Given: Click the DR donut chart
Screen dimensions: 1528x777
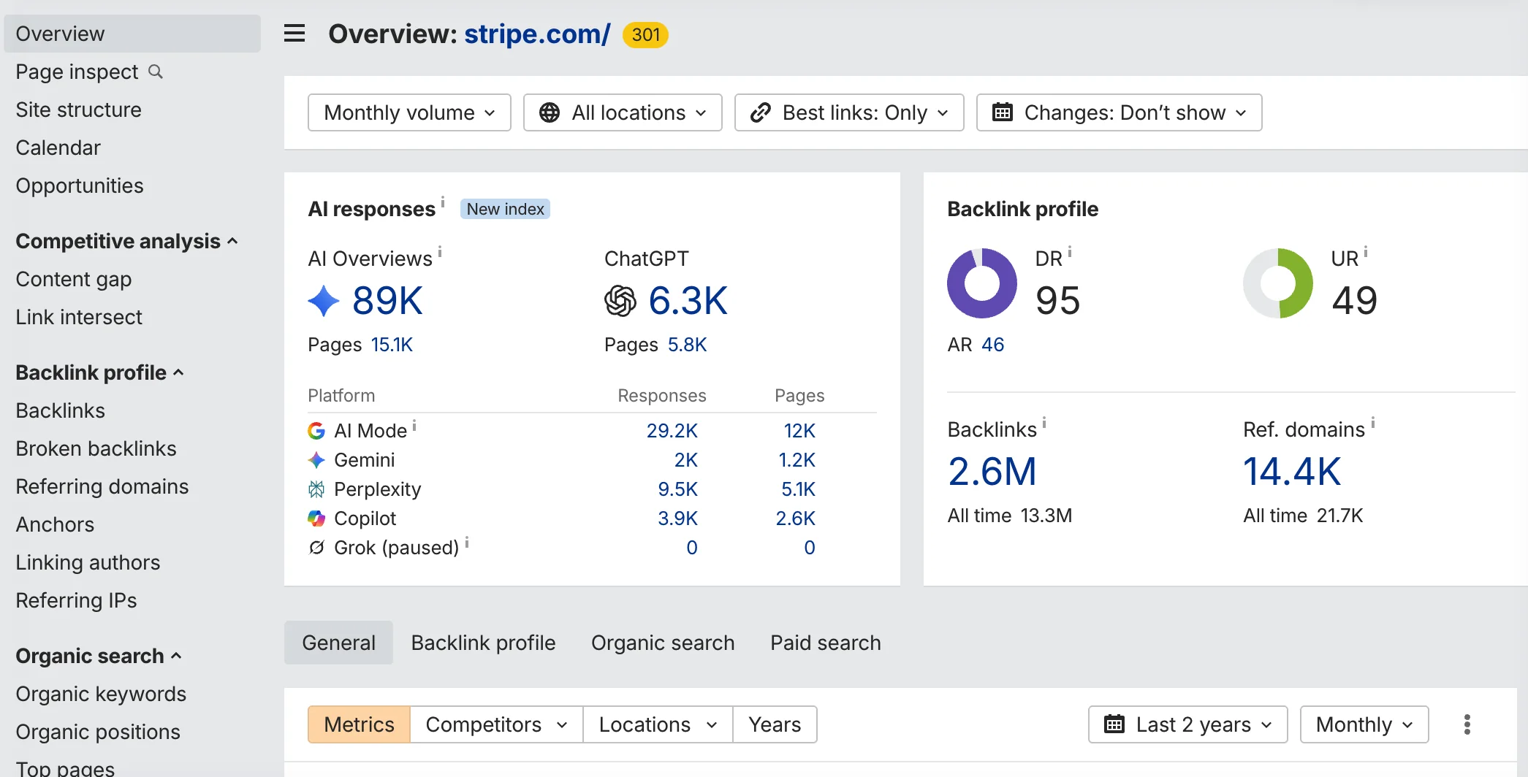Looking at the screenshot, I should pos(982,283).
